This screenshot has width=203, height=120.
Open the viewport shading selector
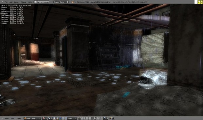coord(45,118)
